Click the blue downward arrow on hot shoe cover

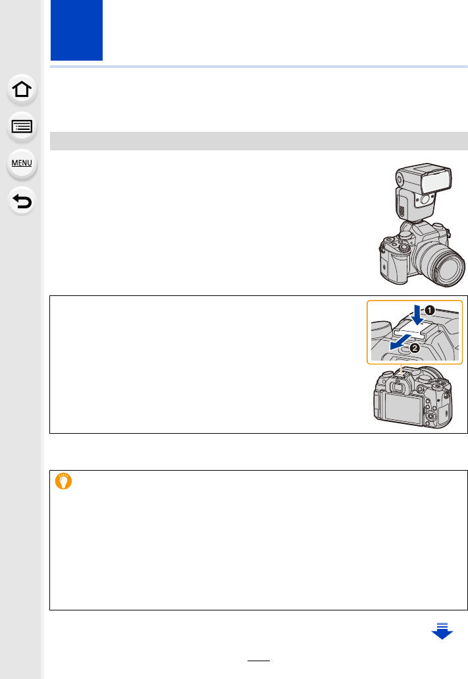(x=417, y=315)
